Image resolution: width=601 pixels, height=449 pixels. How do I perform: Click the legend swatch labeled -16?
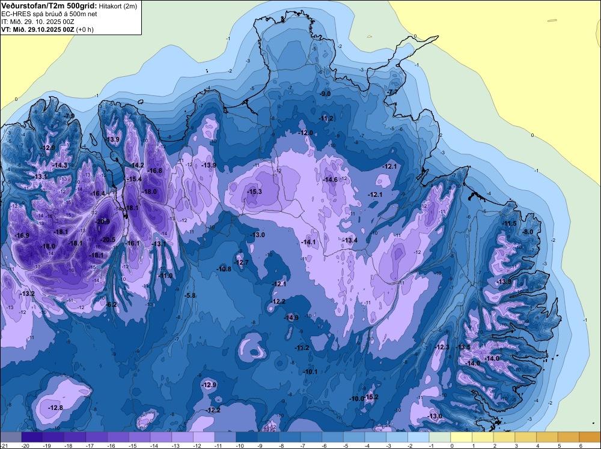point(118,437)
